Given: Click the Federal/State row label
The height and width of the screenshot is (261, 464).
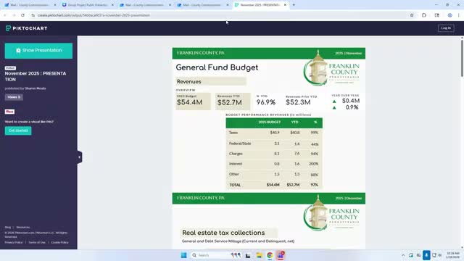Looking at the screenshot, I should click(x=240, y=144).
